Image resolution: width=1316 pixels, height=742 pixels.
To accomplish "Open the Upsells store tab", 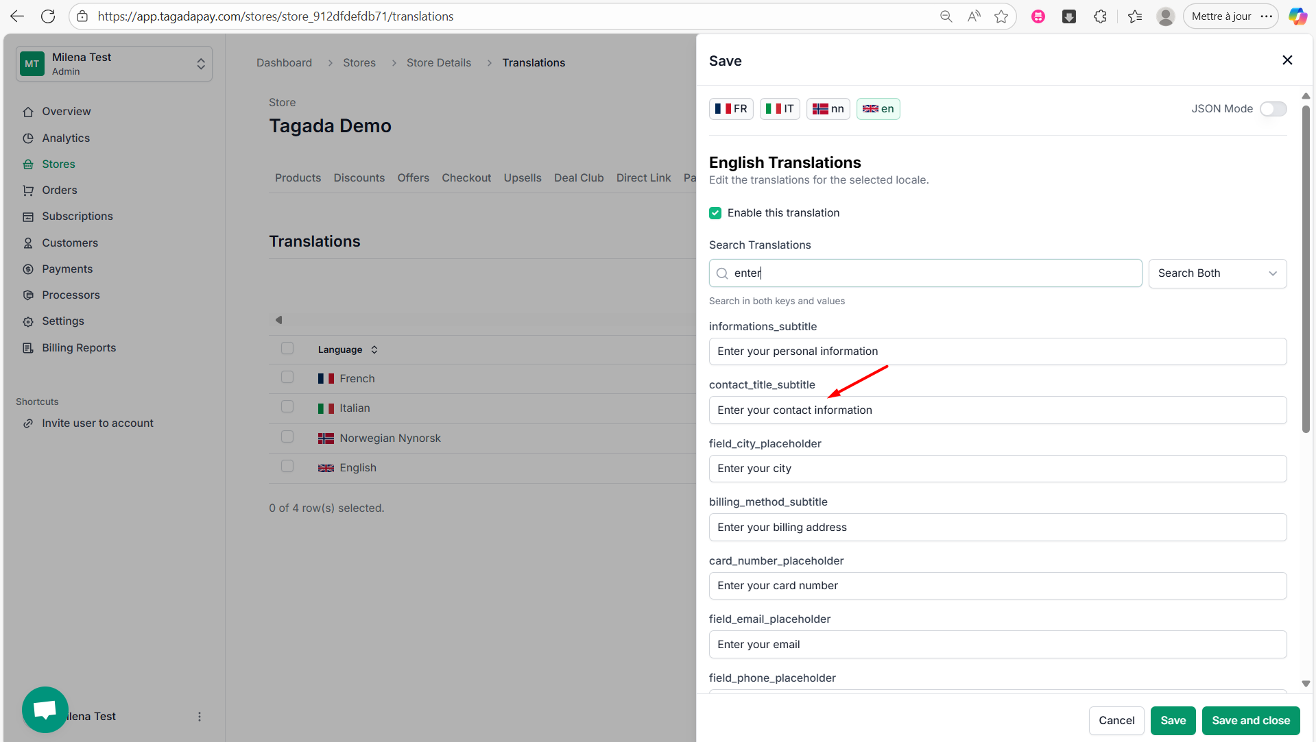I will (523, 177).
